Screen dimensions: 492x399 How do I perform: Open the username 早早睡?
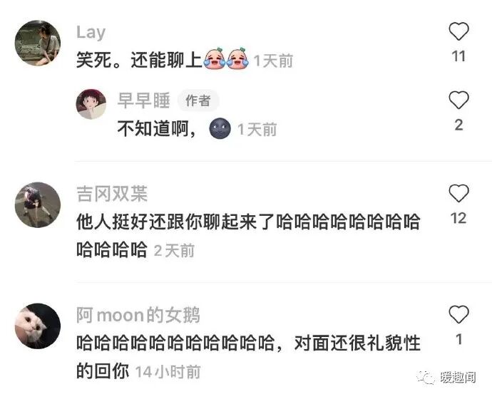pos(144,100)
